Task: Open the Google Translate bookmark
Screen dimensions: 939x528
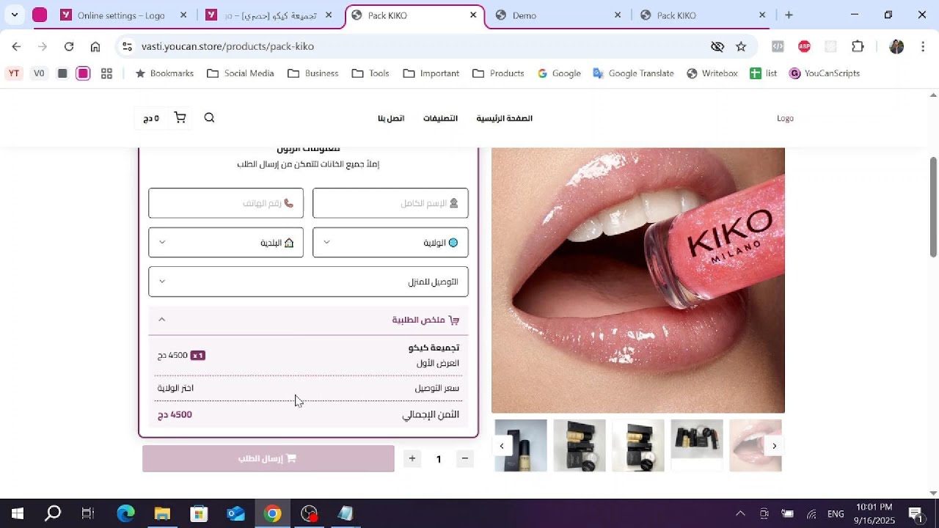Action: pos(633,73)
